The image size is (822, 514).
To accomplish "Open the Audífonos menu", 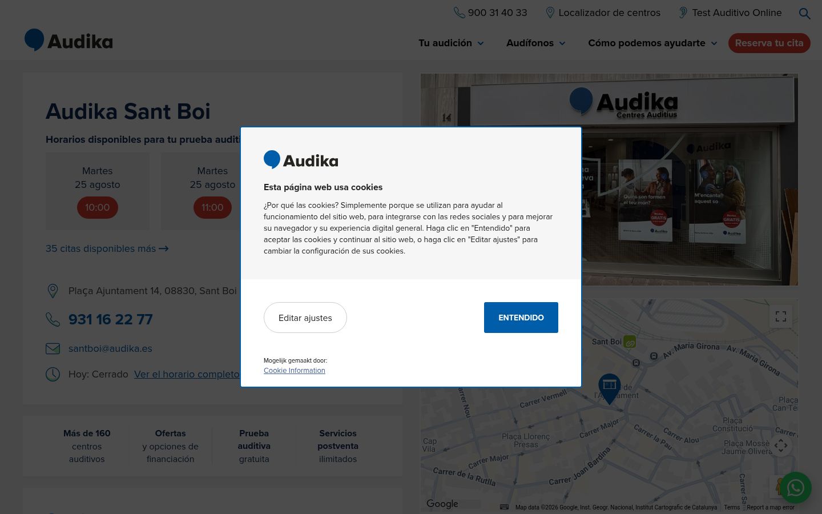I will pos(530,43).
